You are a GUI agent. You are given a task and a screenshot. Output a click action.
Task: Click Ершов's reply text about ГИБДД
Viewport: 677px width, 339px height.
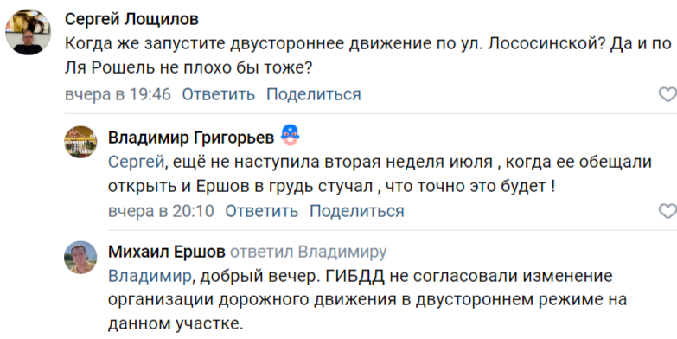(367, 300)
